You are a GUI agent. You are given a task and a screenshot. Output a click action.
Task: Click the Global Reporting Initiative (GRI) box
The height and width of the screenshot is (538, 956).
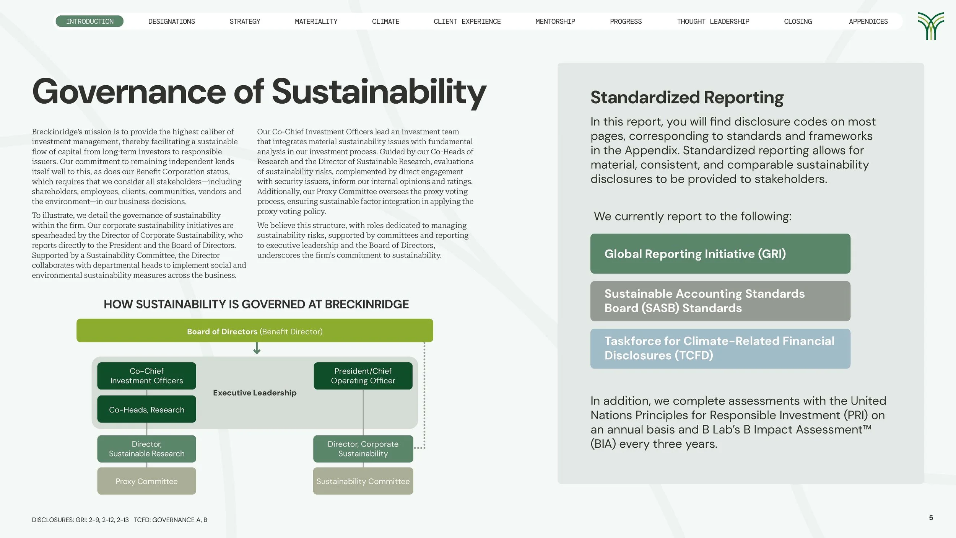tap(720, 254)
